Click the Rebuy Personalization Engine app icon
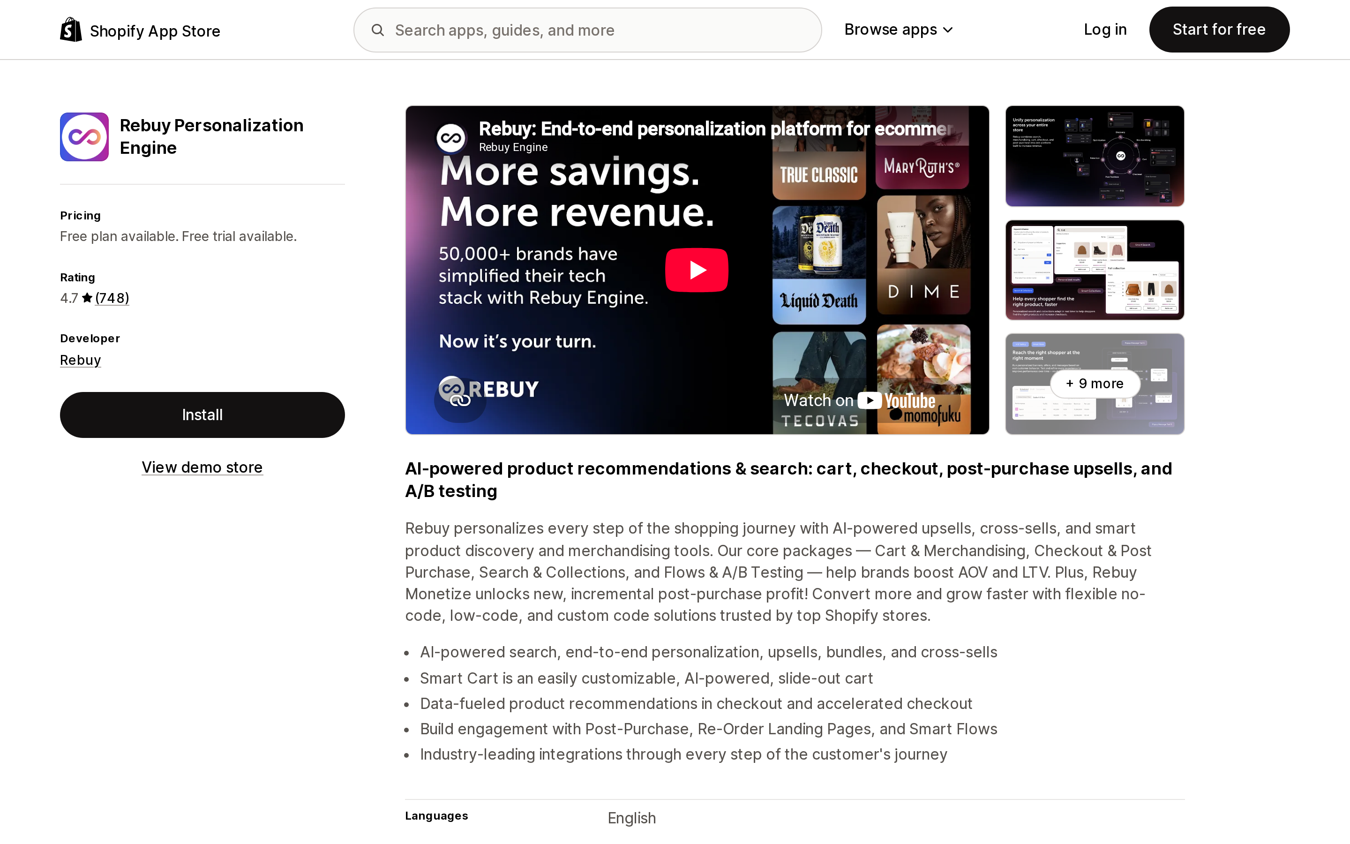This screenshot has height=844, width=1350. (x=84, y=137)
